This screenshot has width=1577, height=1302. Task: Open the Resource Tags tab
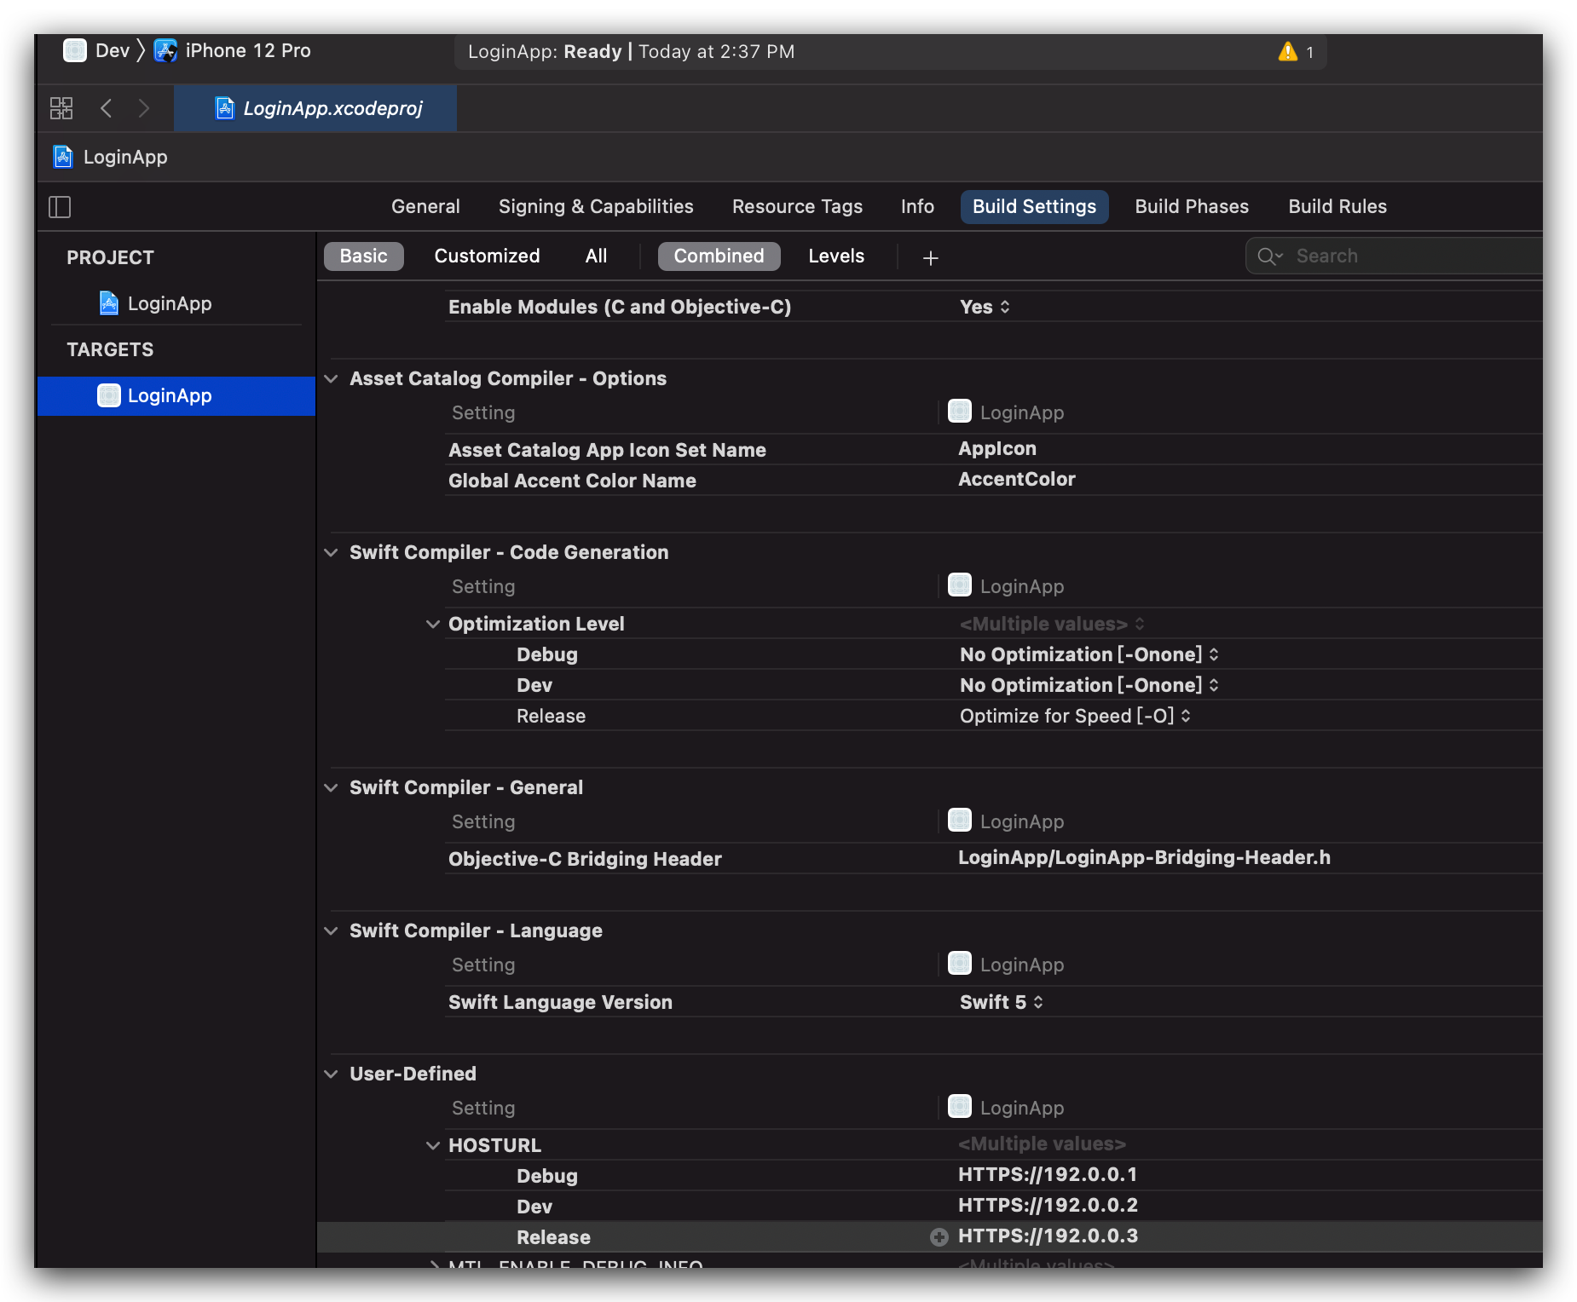coord(797,206)
